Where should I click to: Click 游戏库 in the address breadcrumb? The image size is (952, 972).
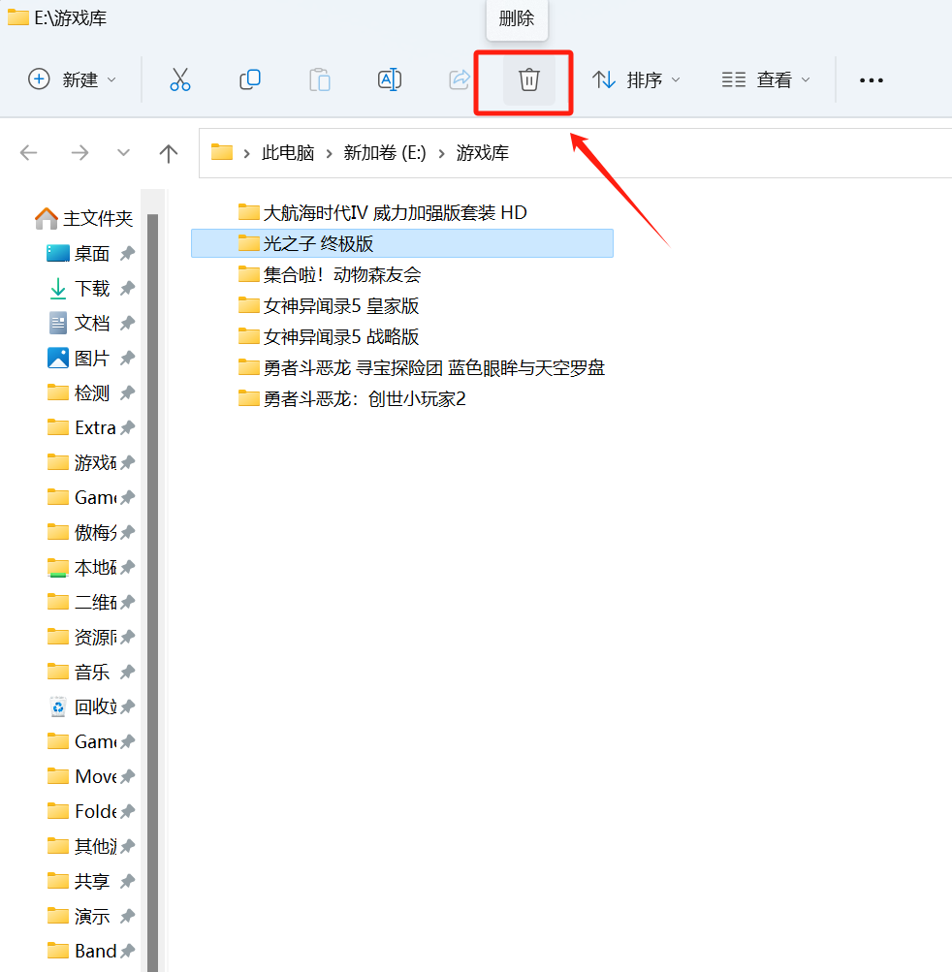[x=483, y=152]
